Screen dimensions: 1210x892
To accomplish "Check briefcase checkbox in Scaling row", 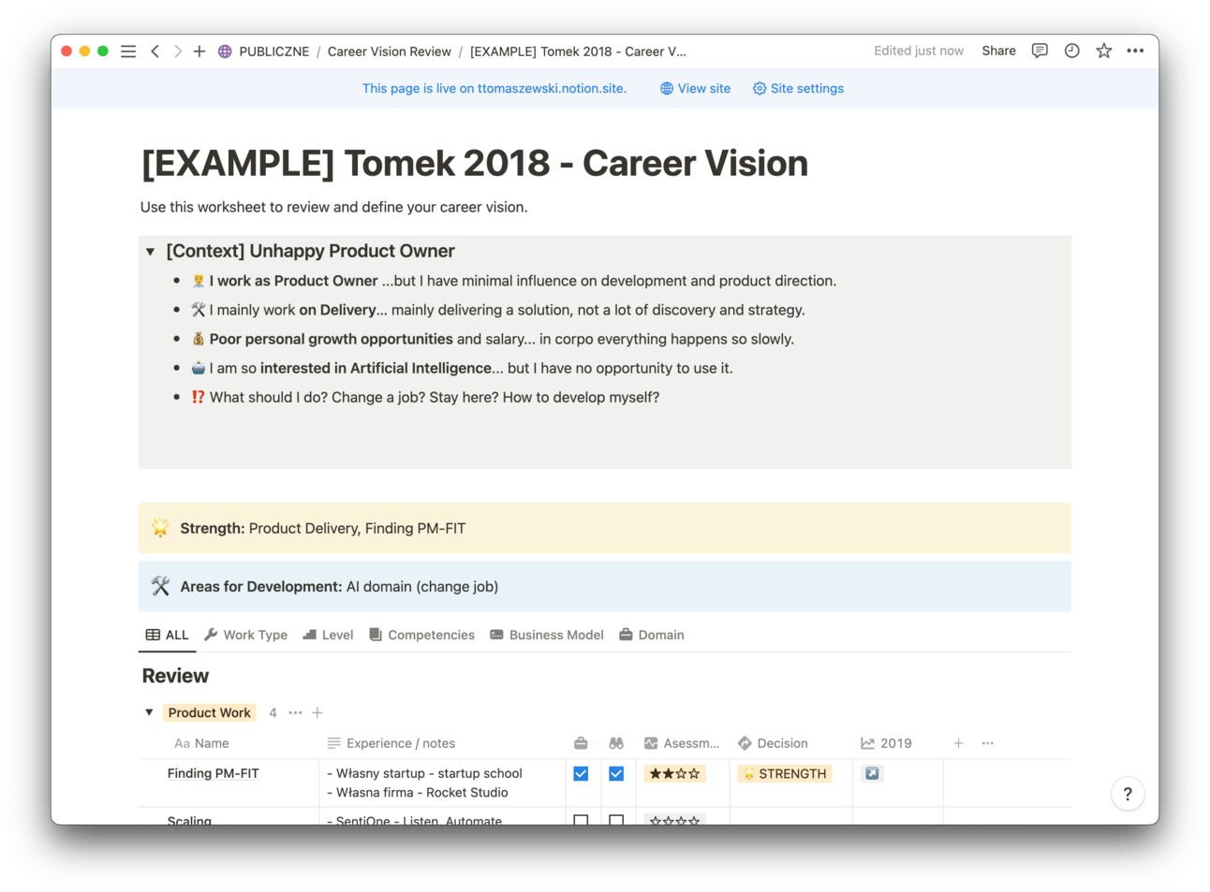I will pyautogui.click(x=581, y=820).
